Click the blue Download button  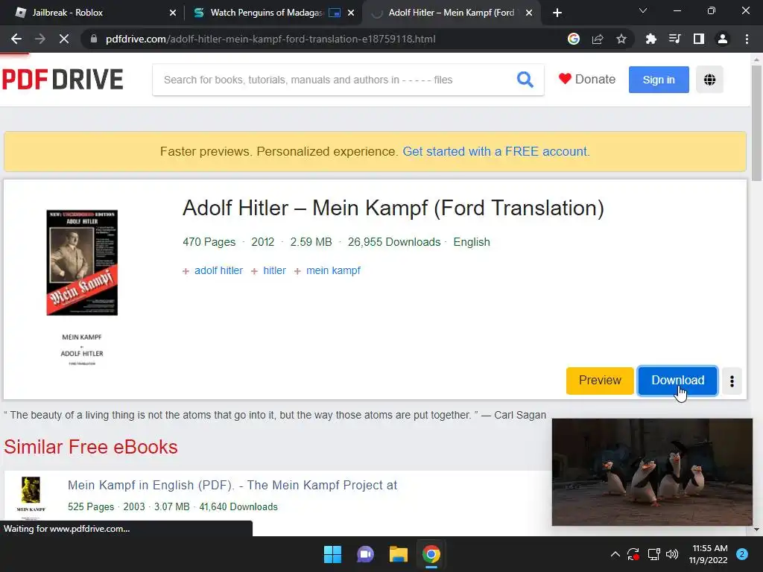pos(677,381)
